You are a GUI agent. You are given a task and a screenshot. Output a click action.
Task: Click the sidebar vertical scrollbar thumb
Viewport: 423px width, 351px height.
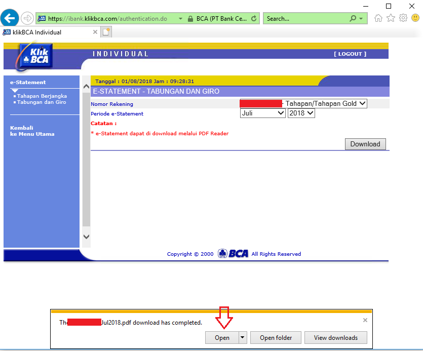point(86,159)
